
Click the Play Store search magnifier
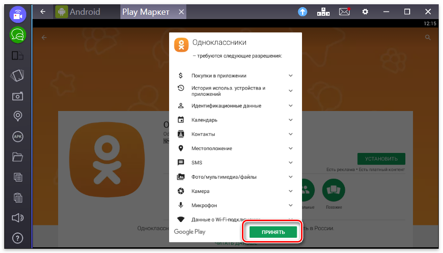[428, 37]
